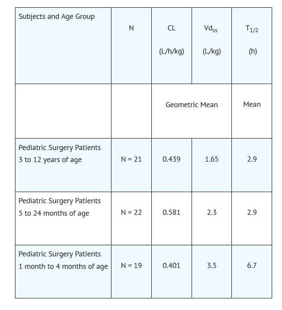282x310 pixels.
Task: Click the "5 to 24 months of age" text
Action: coord(54,213)
